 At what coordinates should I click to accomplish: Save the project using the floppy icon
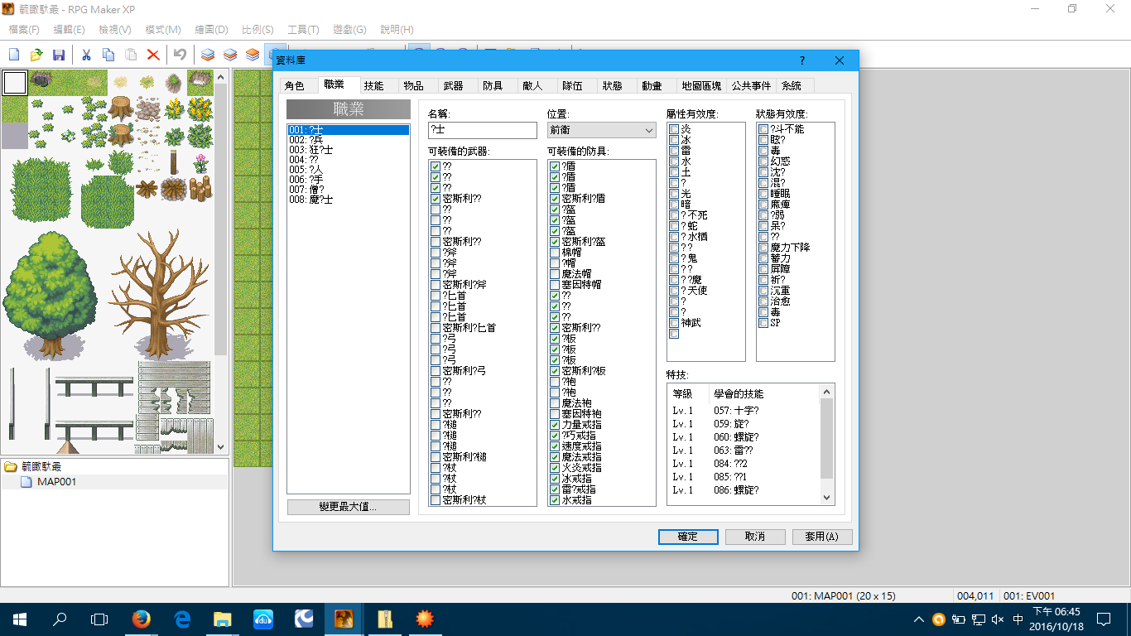59,55
